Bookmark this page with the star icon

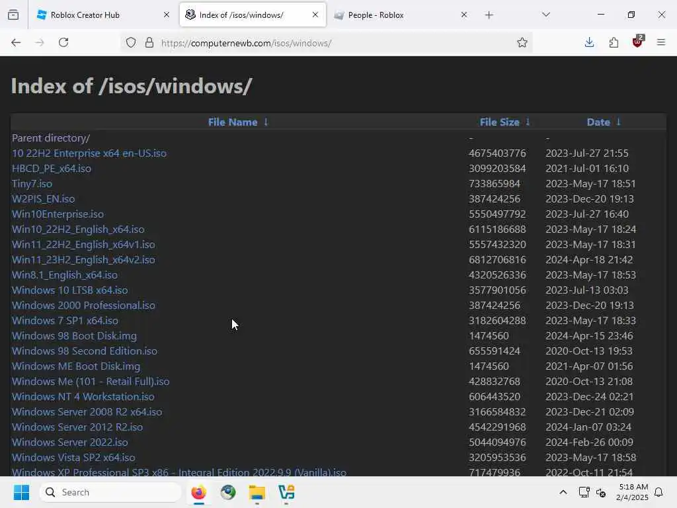coord(522,42)
